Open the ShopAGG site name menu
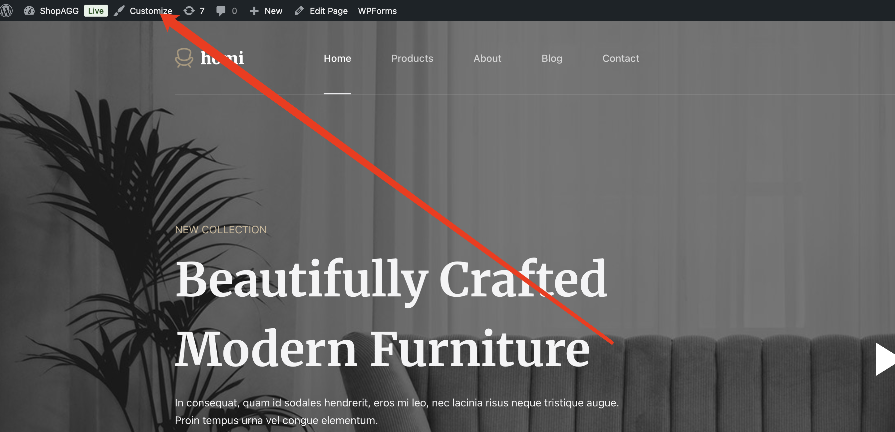Viewport: 895px width, 432px height. click(59, 11)
